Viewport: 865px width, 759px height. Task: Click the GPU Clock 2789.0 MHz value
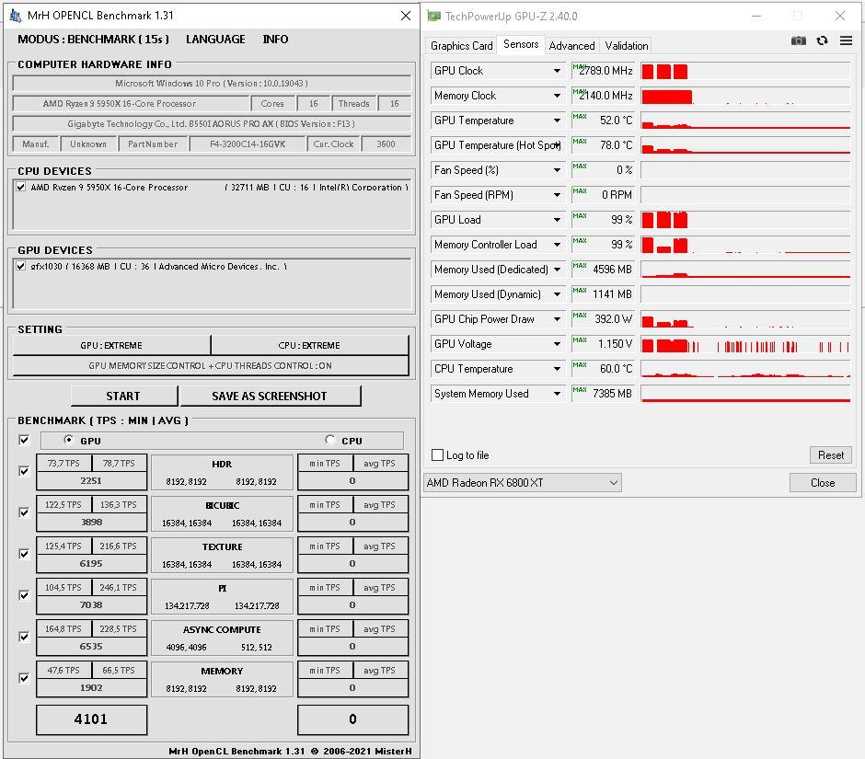tap(604, 71)
